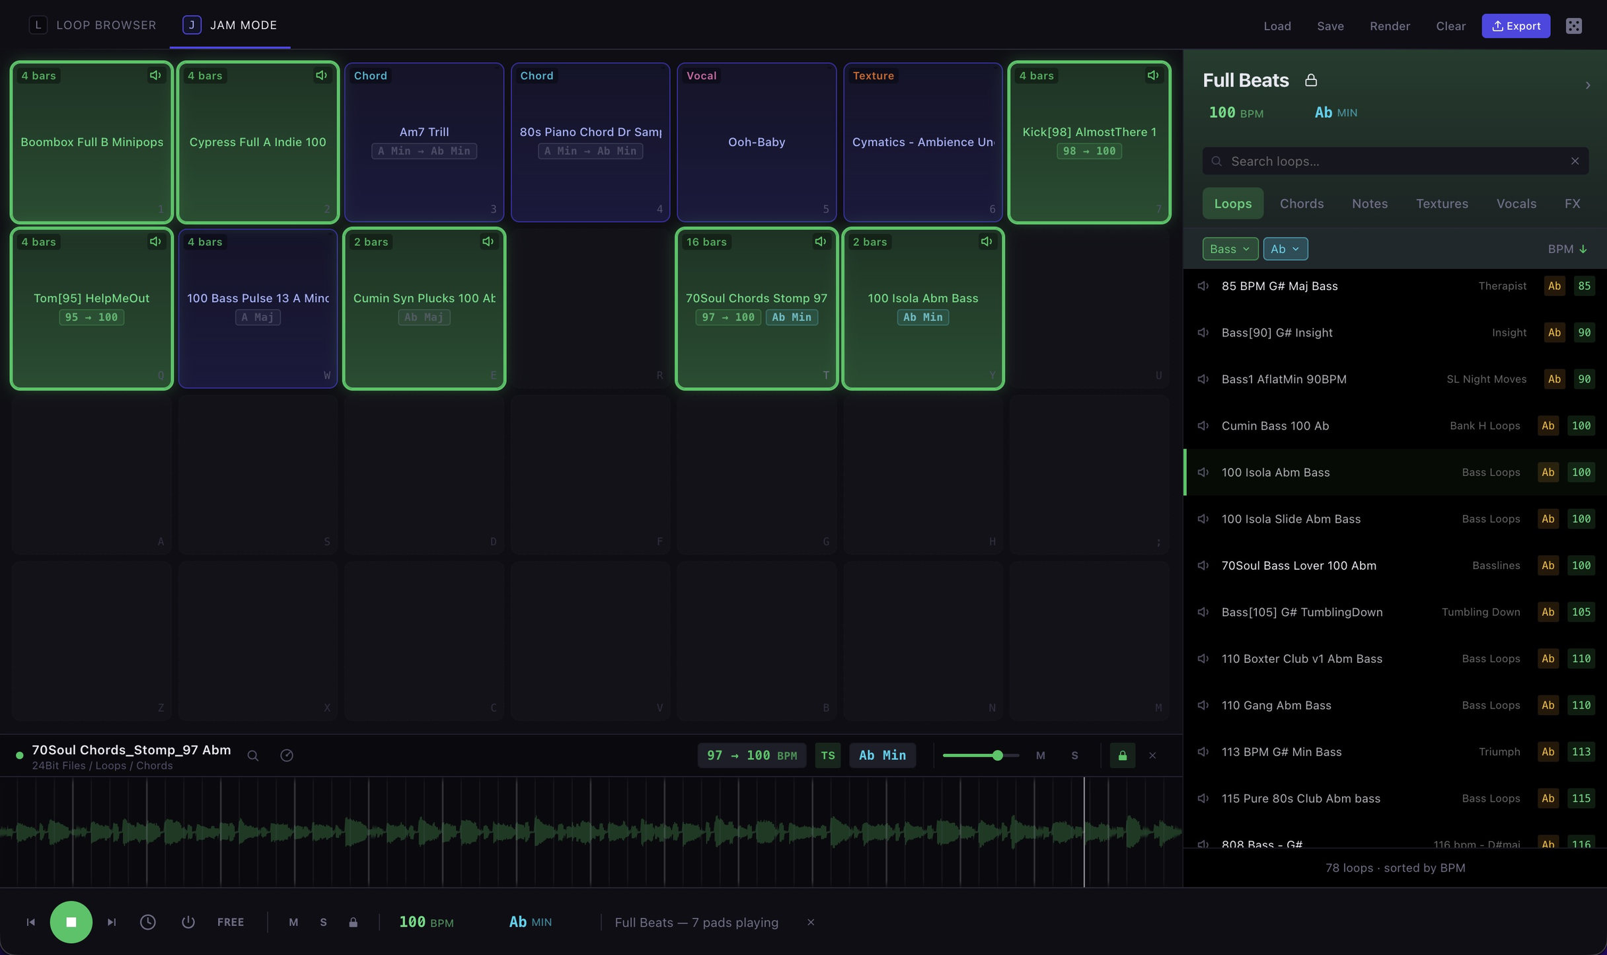
Task: Toggle mute M on loop detail strip
Action: pos(1041,755)
